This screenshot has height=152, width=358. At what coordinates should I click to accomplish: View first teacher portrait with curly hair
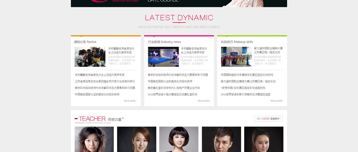(x=94, y=139)
